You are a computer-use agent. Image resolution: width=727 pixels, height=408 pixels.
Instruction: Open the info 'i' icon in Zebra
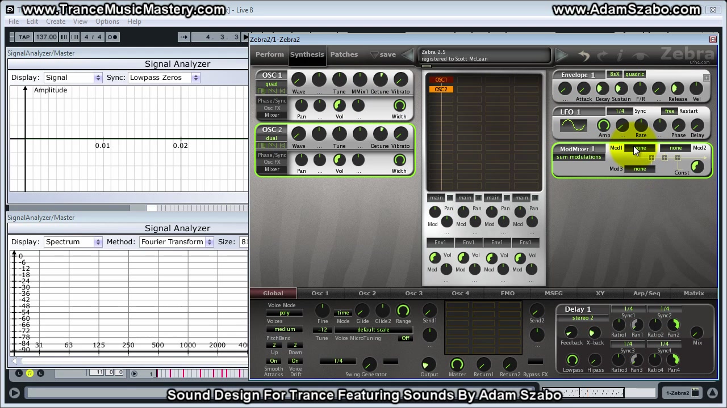[620, 55]
